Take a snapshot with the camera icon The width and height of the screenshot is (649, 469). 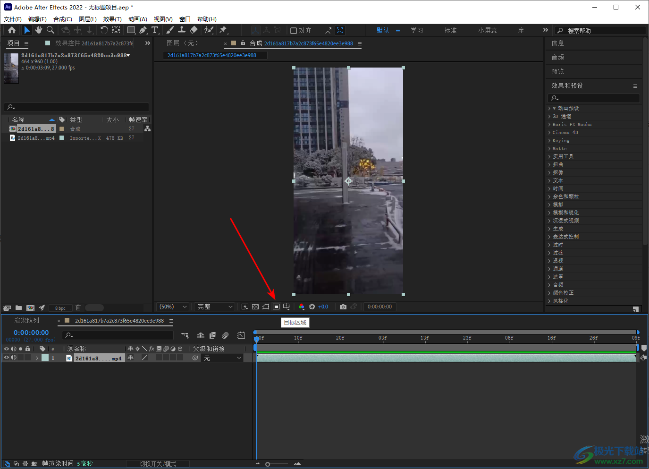pos(343,307)
